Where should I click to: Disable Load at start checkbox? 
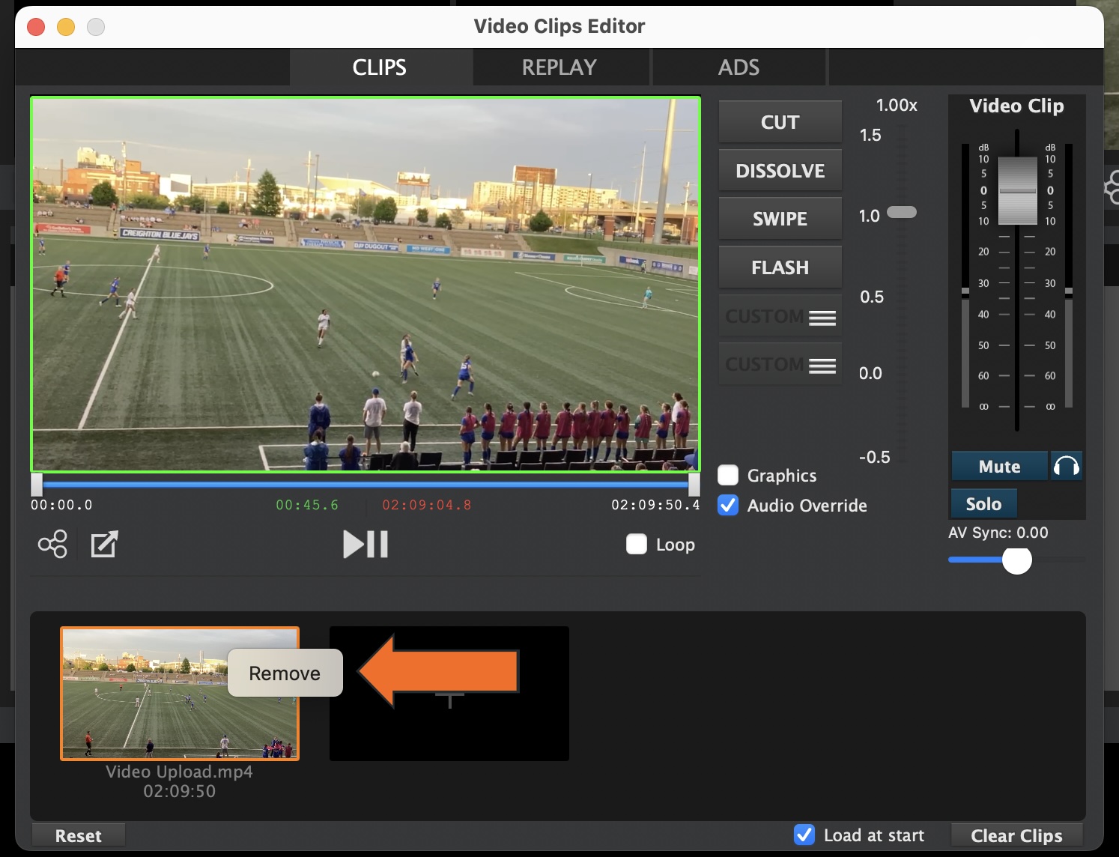click(804, 835)
